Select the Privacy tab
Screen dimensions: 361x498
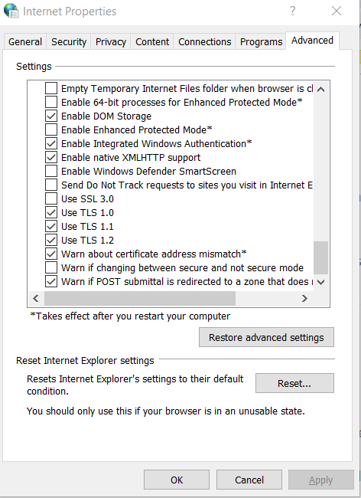pos(111,41)
